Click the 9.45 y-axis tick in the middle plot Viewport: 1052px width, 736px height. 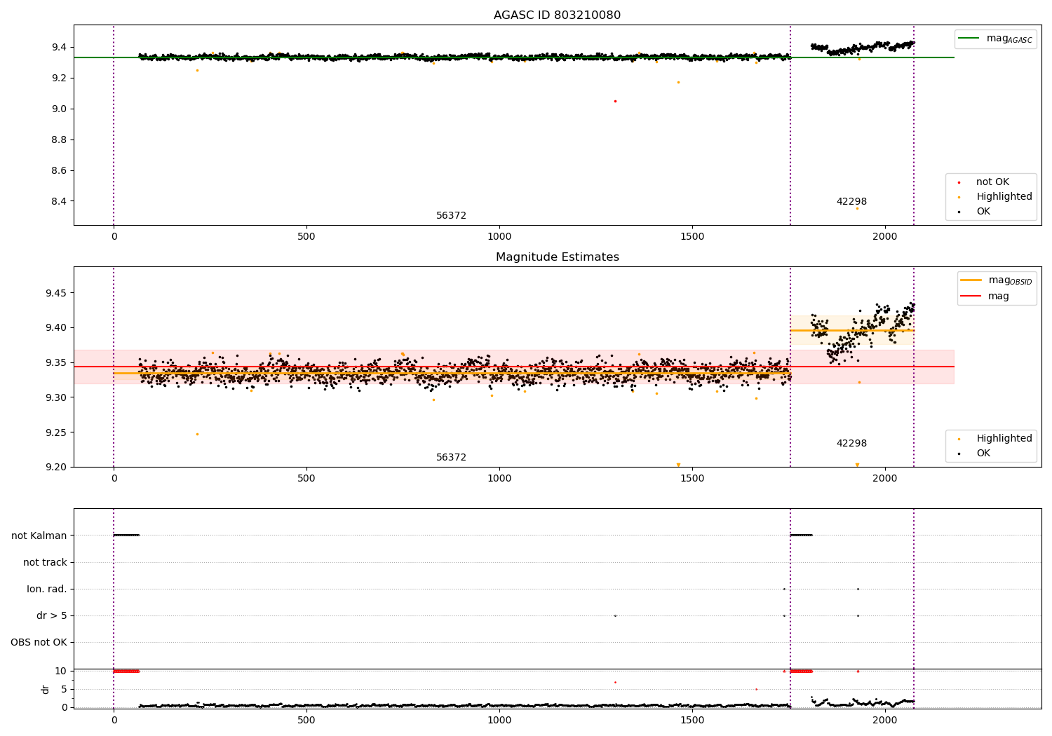tap(56, 293)
